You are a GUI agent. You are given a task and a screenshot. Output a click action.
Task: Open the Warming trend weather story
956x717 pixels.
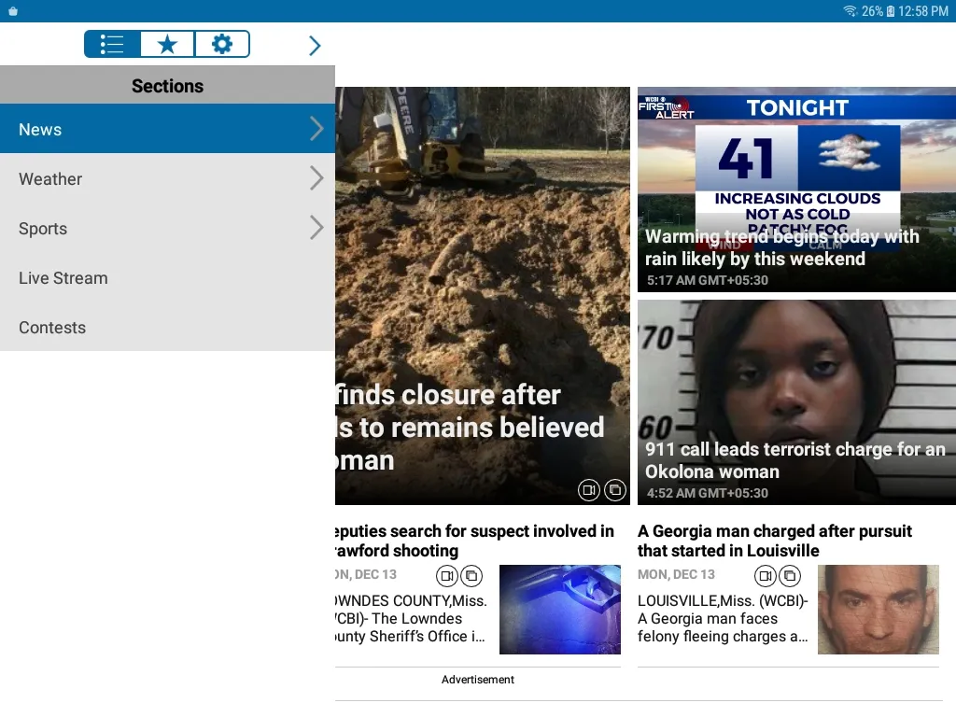pos(796,190)
